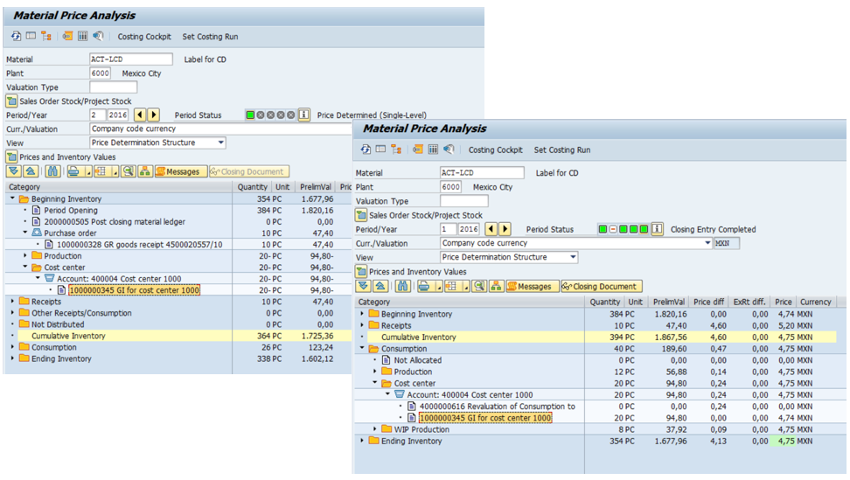This screenshot has width=850, height=480.
Task: Click Not Allocated row in period 1 window
Action: pyautogui.click(x=417, y=360)
